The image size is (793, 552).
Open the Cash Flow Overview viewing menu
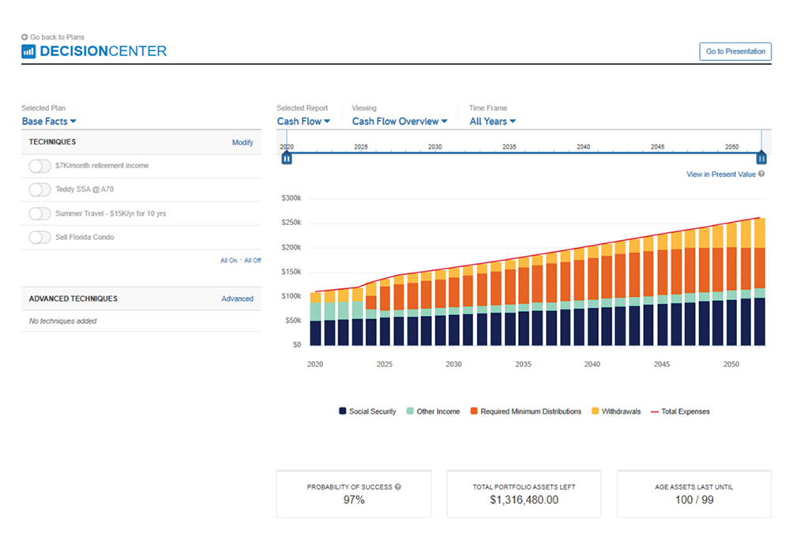point(399,122)
